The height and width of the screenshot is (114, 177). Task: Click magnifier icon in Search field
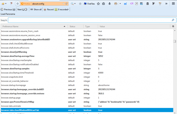[173, 20]
